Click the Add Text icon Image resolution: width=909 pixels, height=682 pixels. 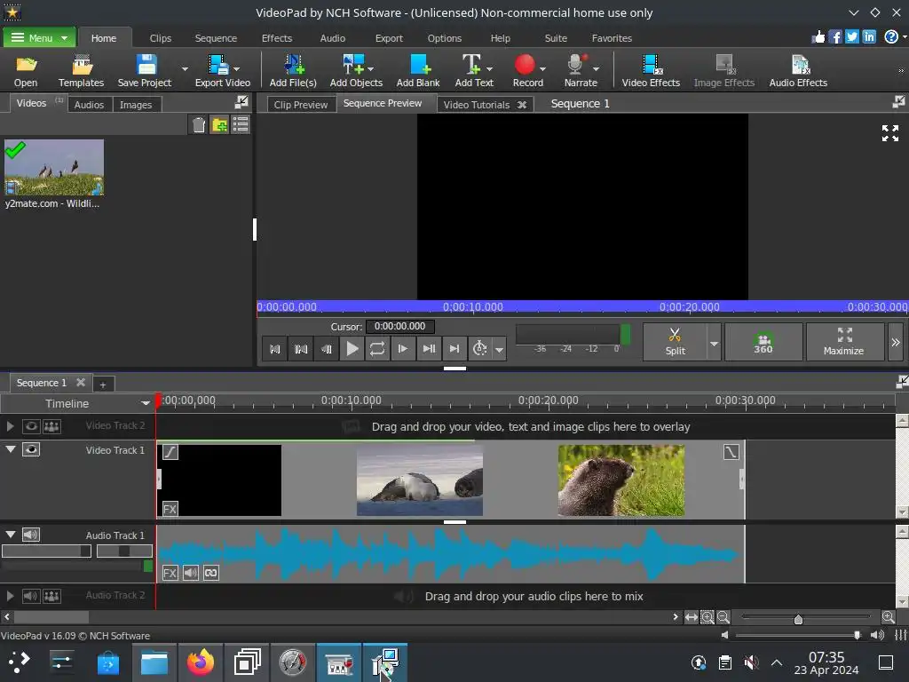(x=474, y=71)
